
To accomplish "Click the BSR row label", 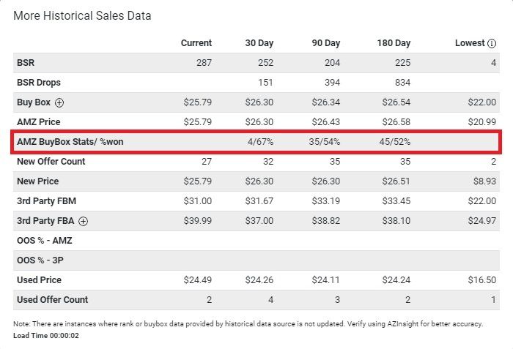I will pos(26,63).
